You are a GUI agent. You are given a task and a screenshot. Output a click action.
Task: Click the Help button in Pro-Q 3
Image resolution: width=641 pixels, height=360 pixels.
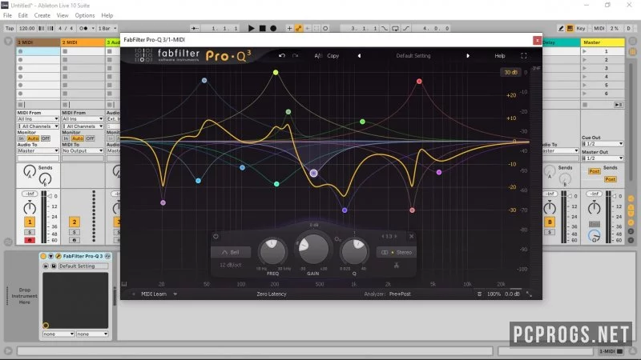pos(500,55)
